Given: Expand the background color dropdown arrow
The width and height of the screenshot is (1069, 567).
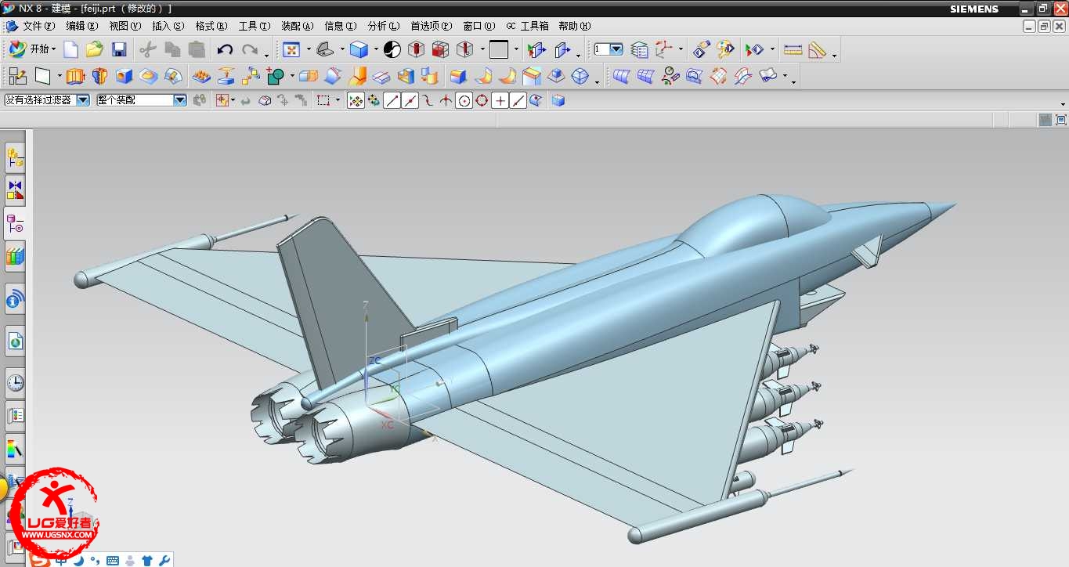Looking at the screenshot, I should pyautogui.click(x=516, y=50).
